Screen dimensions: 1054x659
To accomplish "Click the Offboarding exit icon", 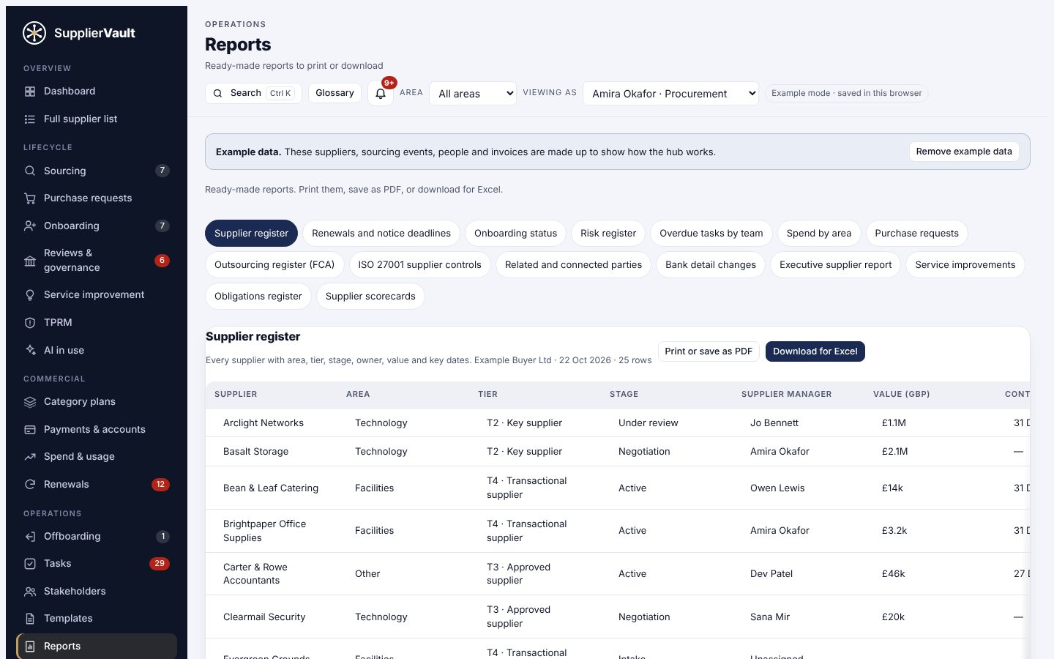I will (30, 537).
